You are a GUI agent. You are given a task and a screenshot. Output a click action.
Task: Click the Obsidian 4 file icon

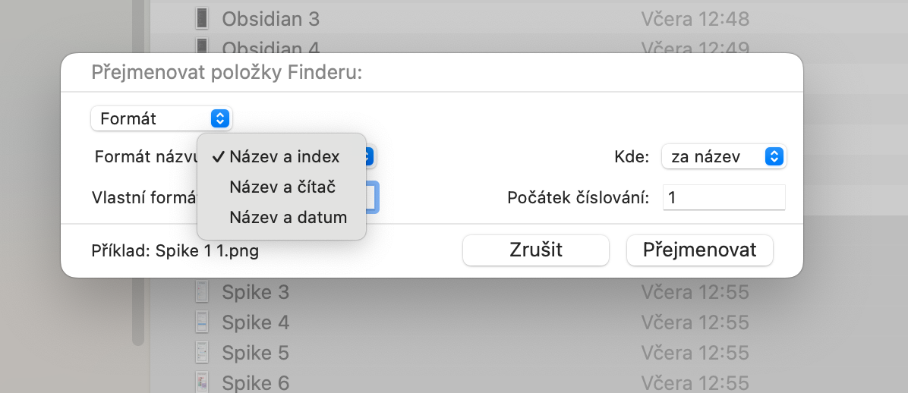coord(202,47)
